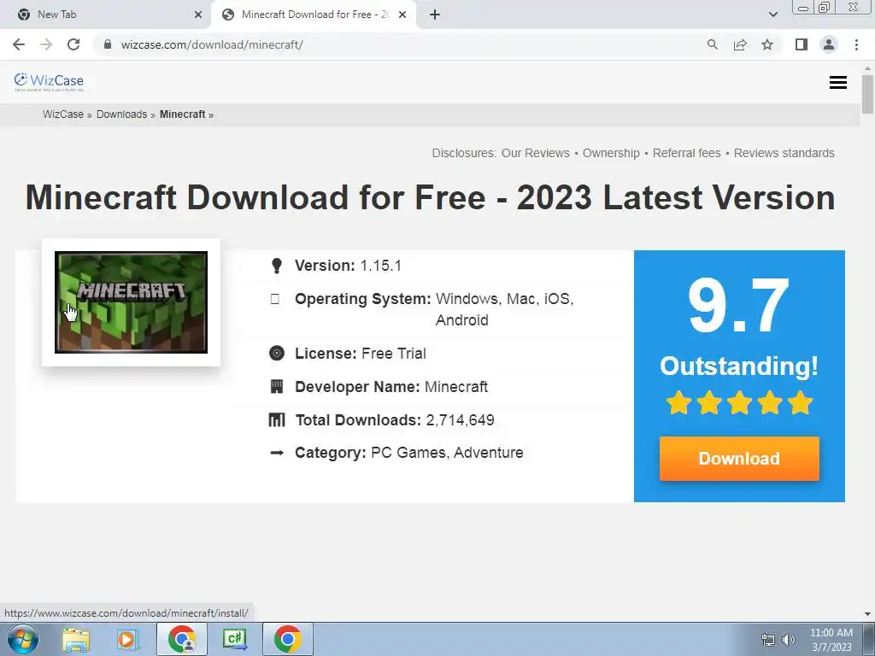The width and height of the screenshot is (875, 656).
Task: View site info via lock icon
Action: [108, 44]
